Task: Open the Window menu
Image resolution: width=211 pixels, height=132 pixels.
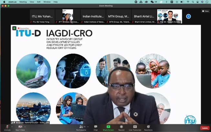Action: (x=47, y=2)
